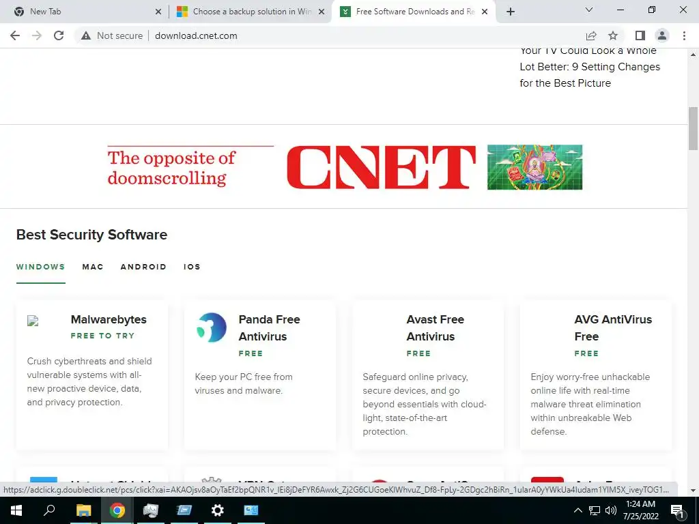Click the Avast 'Safeguard online privacy' description

[425, 404]
